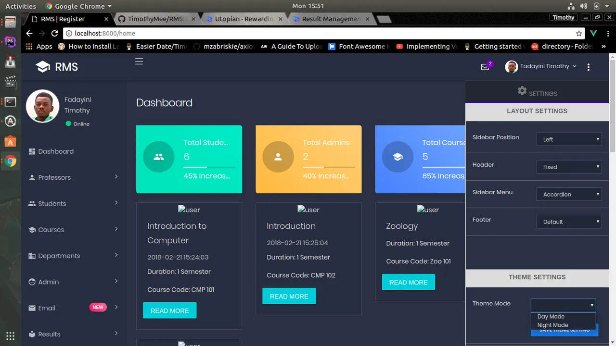Open the Header Fixed dropdown
Image resolution: width=616 pixels, height=346 pixels.
tap(569, 167)
